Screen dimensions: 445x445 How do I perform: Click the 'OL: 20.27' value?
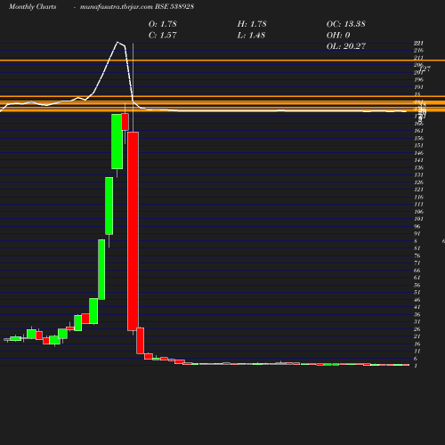(x=346, y=46)
